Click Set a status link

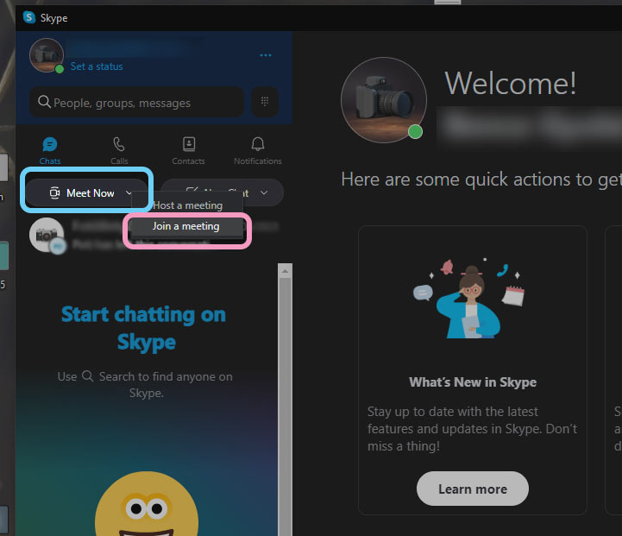tap(97, 66)
